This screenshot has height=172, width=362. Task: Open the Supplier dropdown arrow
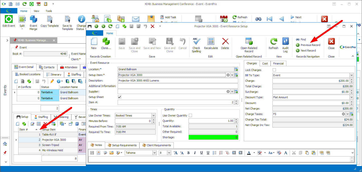232,91
